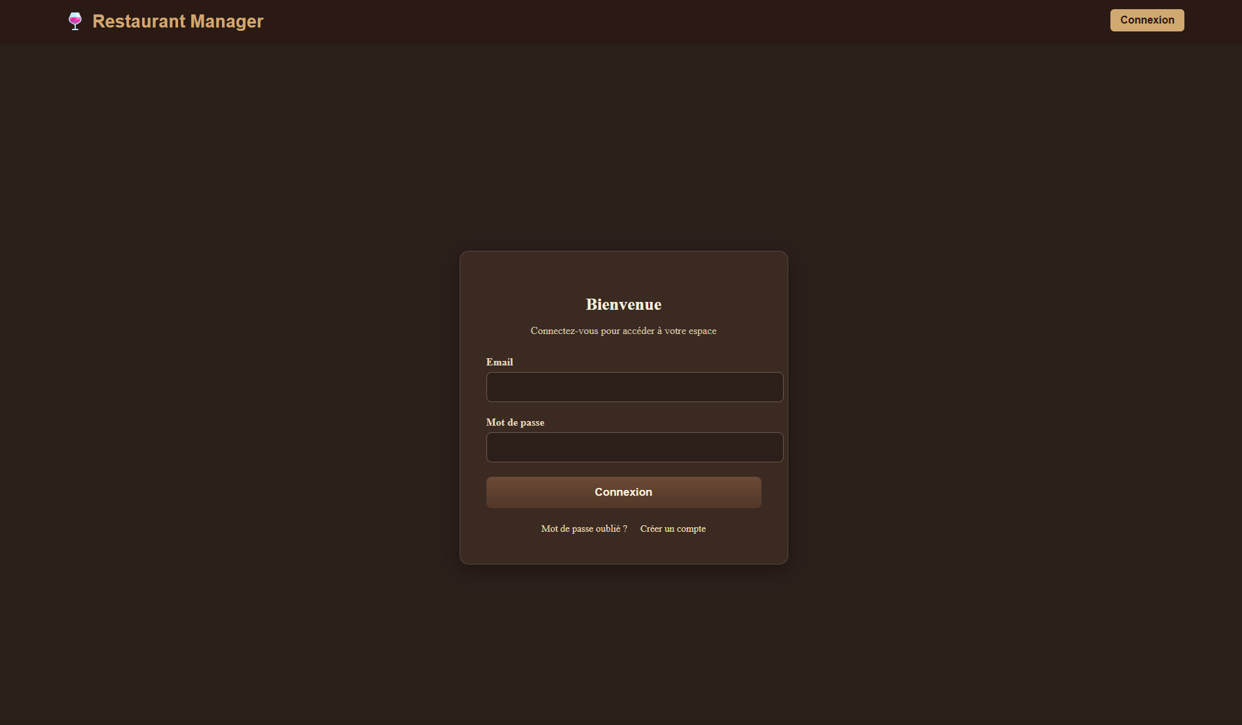Follow the Créer un compte link
1242x725 pixels.
click(x=672, y=529)
